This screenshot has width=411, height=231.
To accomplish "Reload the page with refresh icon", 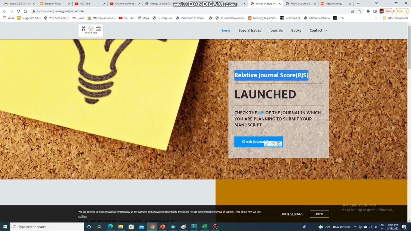I will [18, 11].
